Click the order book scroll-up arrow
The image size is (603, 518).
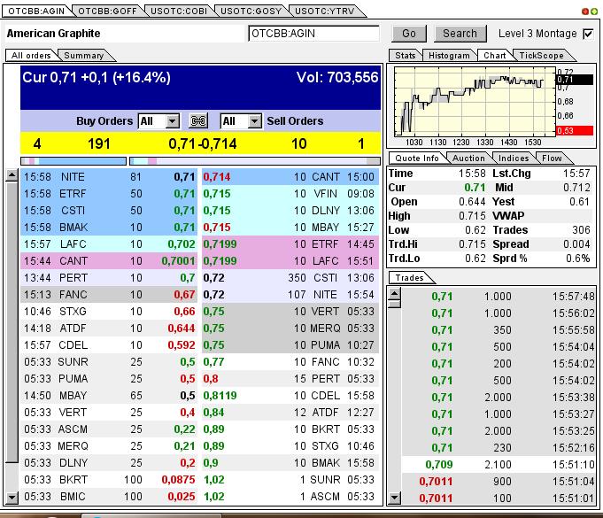[x=12, y=176]
